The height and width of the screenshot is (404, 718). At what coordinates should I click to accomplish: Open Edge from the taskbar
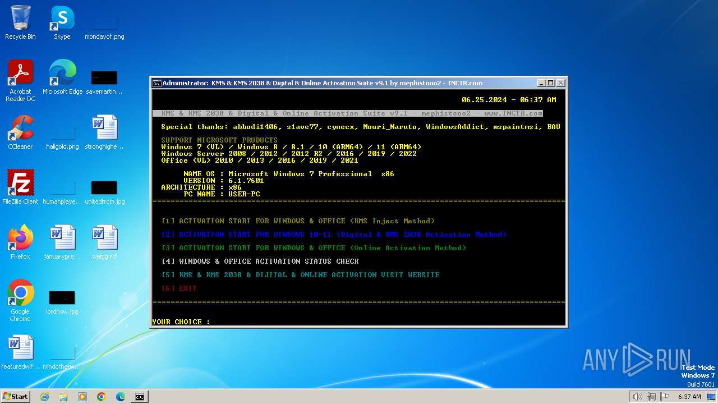point(121,397)
